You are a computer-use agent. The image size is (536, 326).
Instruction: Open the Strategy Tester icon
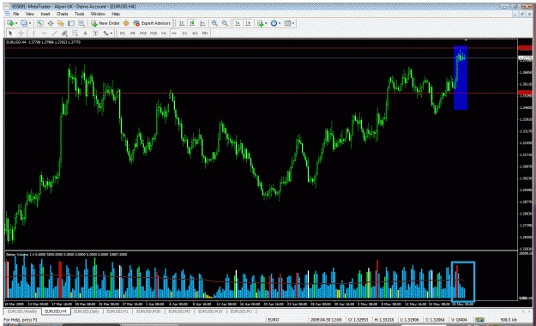coord(81,23)
